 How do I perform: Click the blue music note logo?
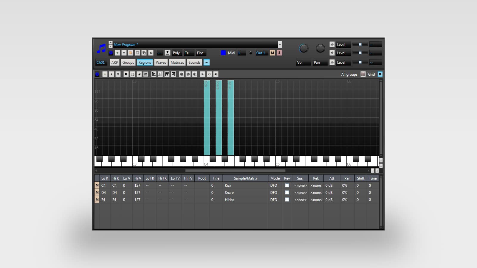click(101, 49)
